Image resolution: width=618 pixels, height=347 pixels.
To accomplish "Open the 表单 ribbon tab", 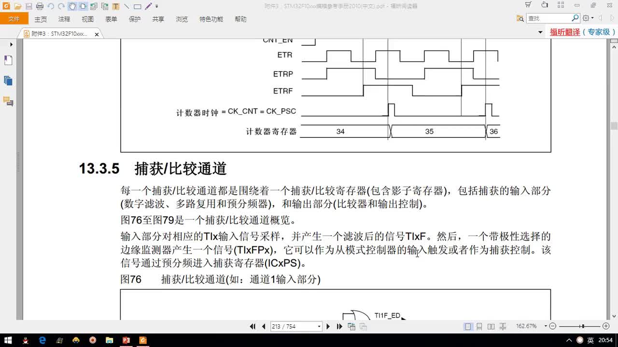I will pyautogui.click(x=111, y=19).
